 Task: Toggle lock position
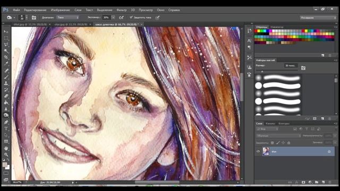pyautogui.click(x=283, y=143)
